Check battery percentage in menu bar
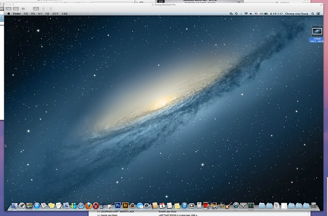 click(x=264, y=14)
